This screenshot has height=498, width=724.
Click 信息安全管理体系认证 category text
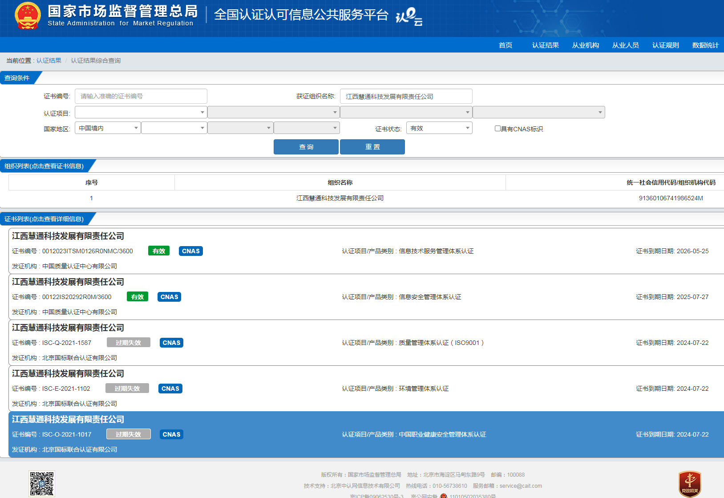coord(430,297)
